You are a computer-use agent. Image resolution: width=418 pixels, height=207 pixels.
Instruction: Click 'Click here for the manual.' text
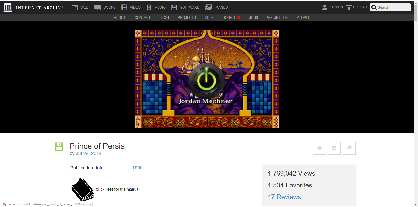118,189
